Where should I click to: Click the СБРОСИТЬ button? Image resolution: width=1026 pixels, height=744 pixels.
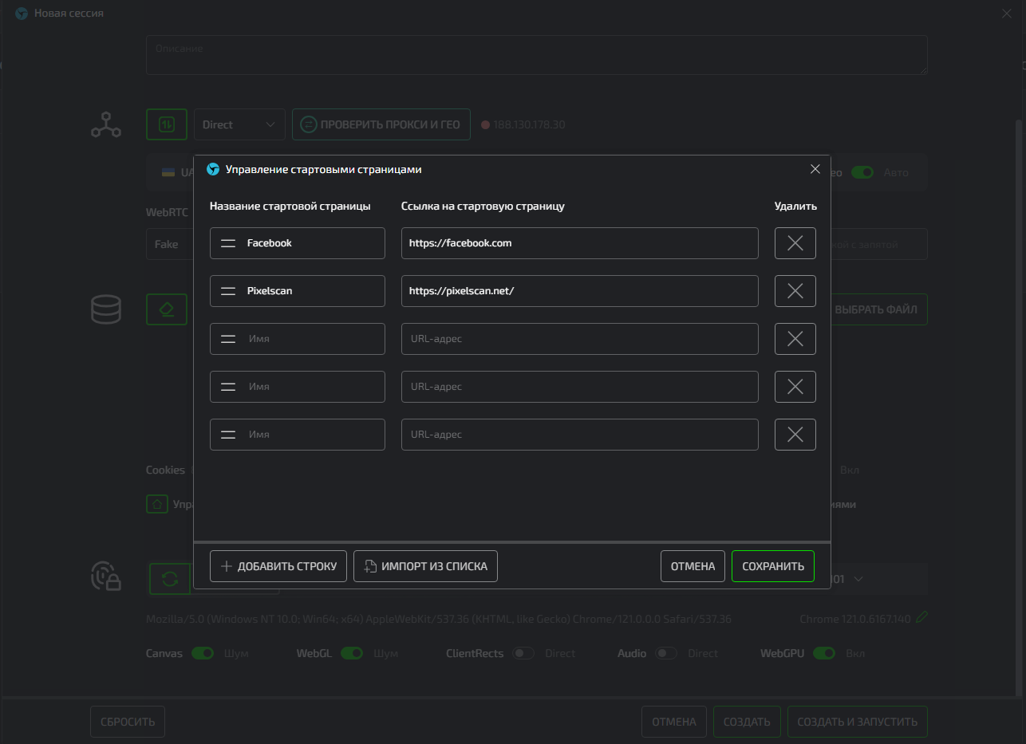(x=128, y=722)
